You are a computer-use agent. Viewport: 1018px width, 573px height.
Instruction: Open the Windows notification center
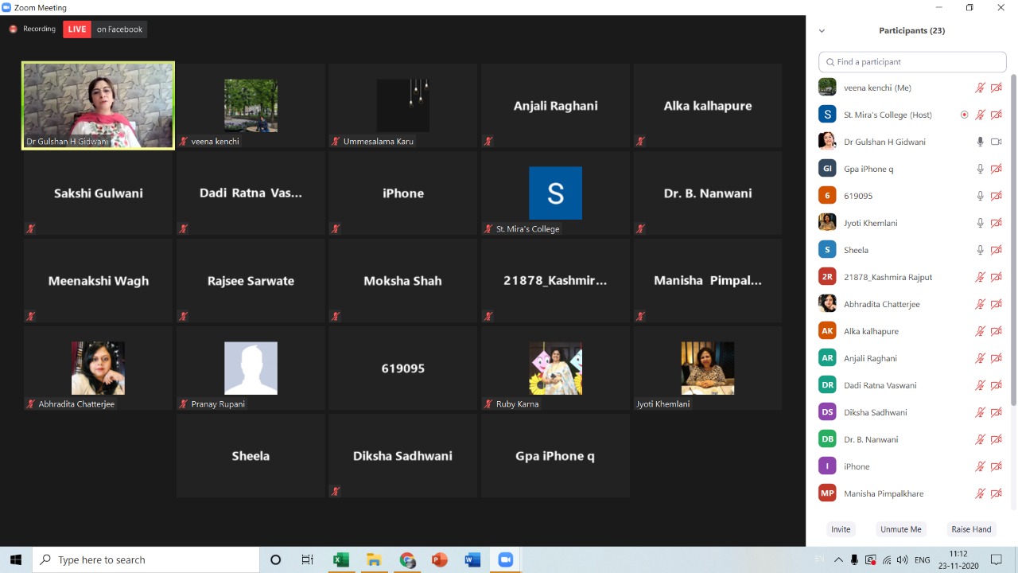pyautogui.click(x=995, y=560)
